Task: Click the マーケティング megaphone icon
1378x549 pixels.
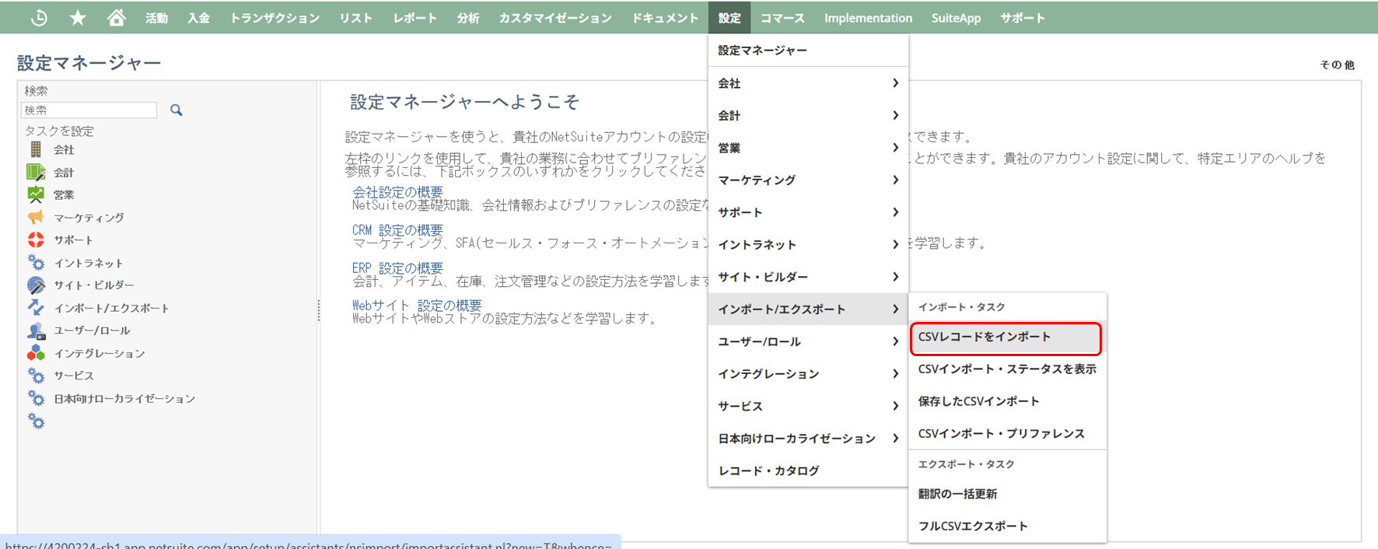Action: [x=36, y=217]
